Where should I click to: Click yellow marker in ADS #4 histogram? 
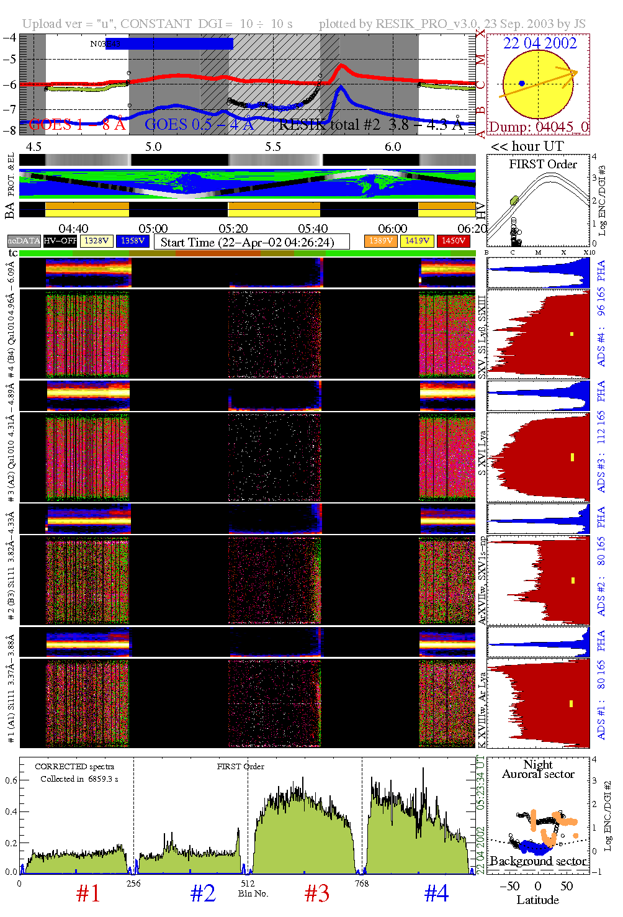(x=571, y=334)
